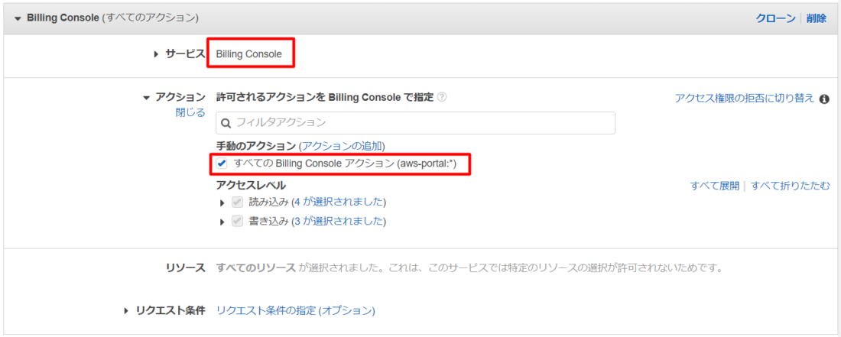Collapse the アクション section arrow
The width and height of the screenshot is (841, 337).
tap(147, 98)
